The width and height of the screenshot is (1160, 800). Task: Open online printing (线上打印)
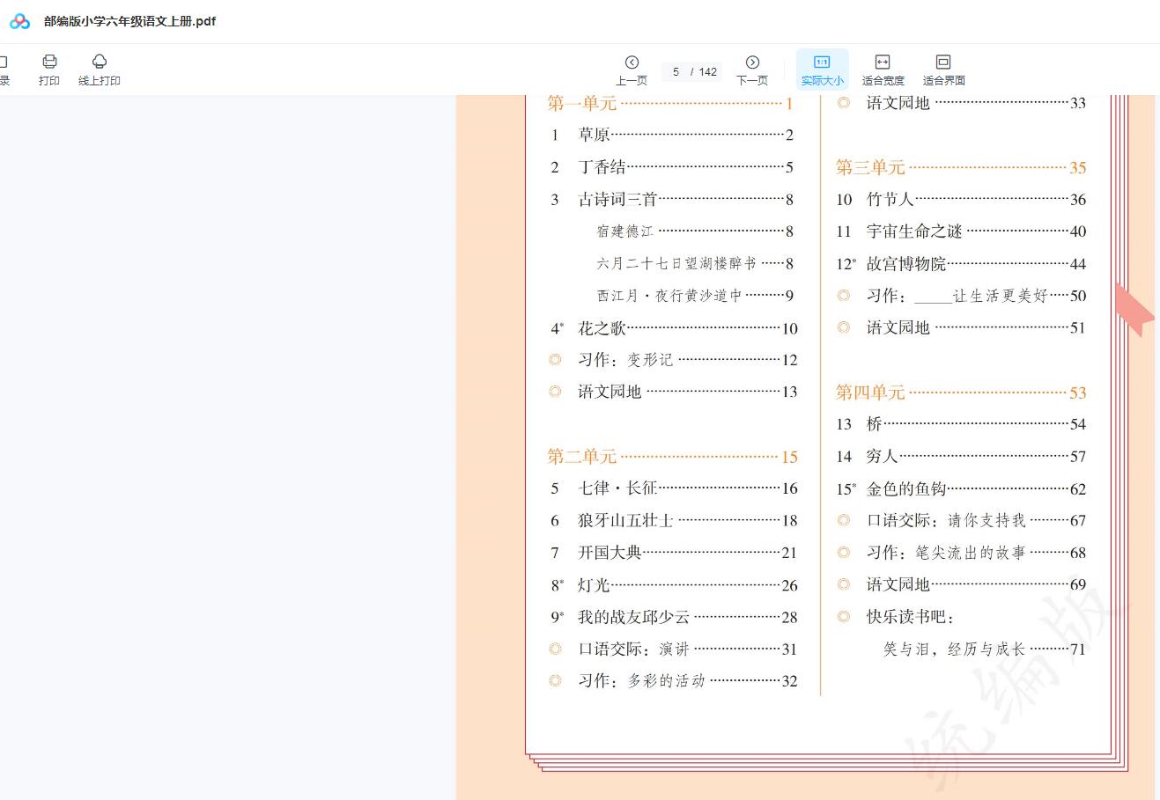tap(99, 70)
